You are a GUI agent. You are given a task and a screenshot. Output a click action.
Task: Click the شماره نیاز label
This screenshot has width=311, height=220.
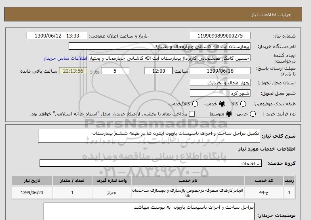click(x=284, y=36)
